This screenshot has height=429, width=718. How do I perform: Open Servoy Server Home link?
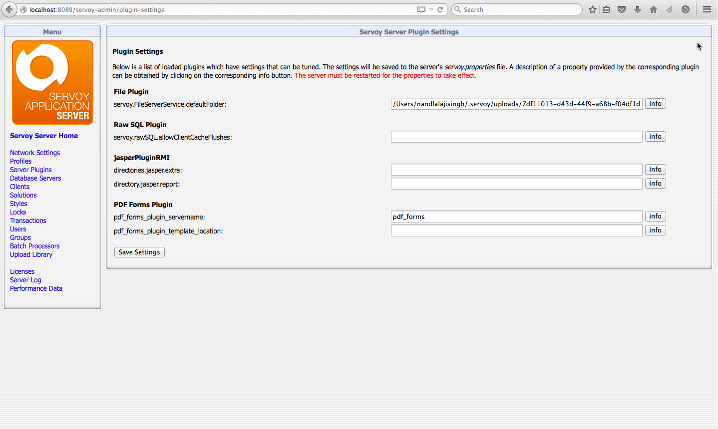[44, 136]
